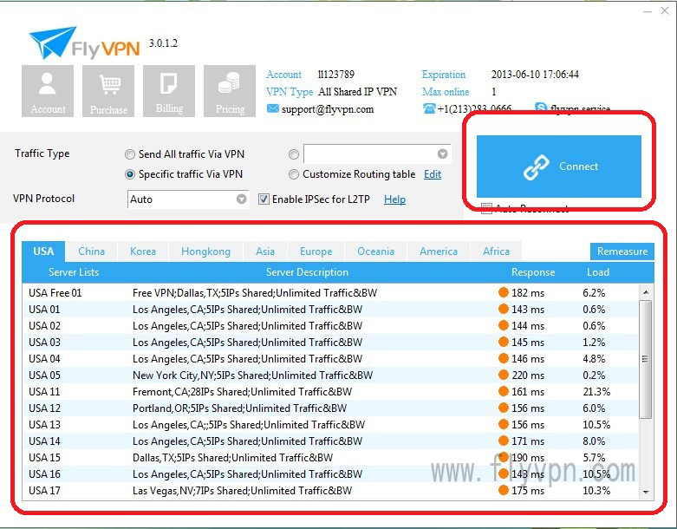The height and width of the screenshot is (529, 677).
Task: Click the Remeasure button
Action: pyautogui.click(x=622, y=251)
